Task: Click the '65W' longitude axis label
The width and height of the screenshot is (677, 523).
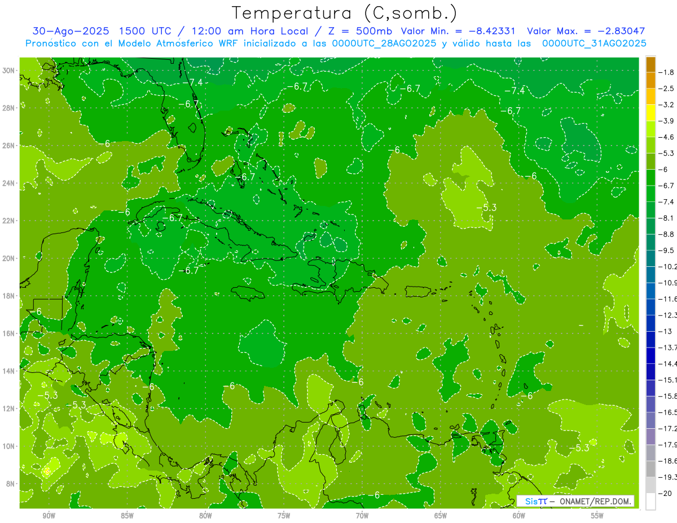Action: [x=441, y=516]
